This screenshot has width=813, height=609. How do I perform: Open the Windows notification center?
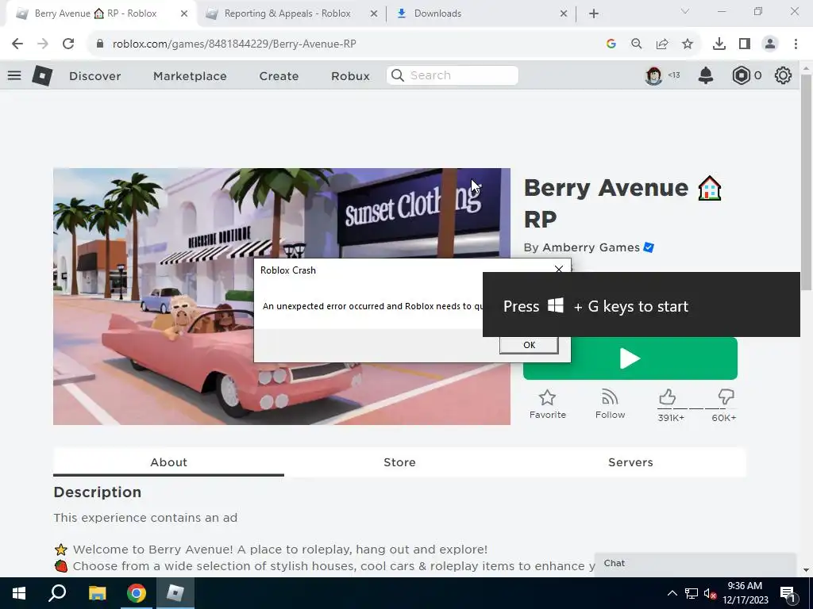[x=788, y=594]
